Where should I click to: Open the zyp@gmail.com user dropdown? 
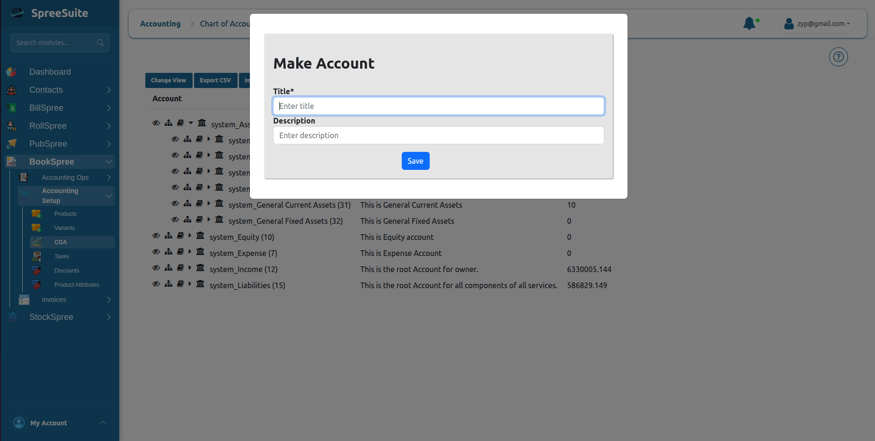pos(817,24)
